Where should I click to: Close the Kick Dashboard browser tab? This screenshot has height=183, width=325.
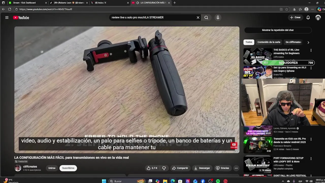(x=46, y=3)
